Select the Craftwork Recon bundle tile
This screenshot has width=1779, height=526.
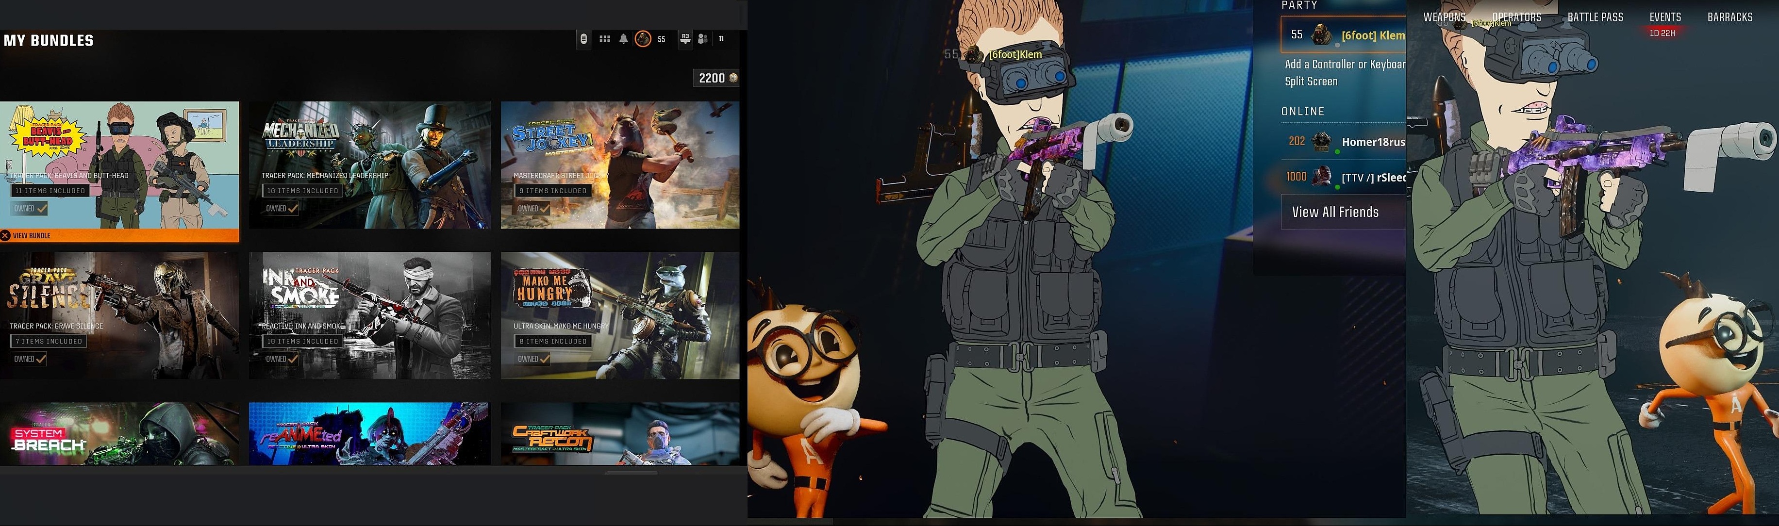[619, 433]
